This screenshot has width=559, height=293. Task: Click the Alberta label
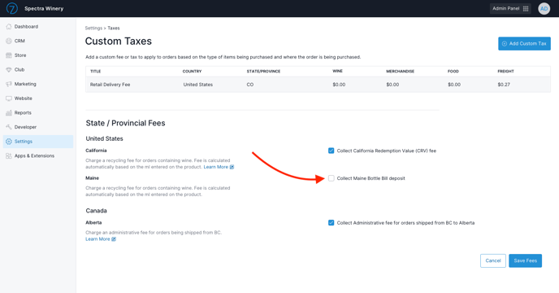tap(93, 222)
